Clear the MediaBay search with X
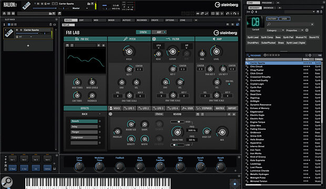The height and width of the screenshot is (189, 326). 312,24
